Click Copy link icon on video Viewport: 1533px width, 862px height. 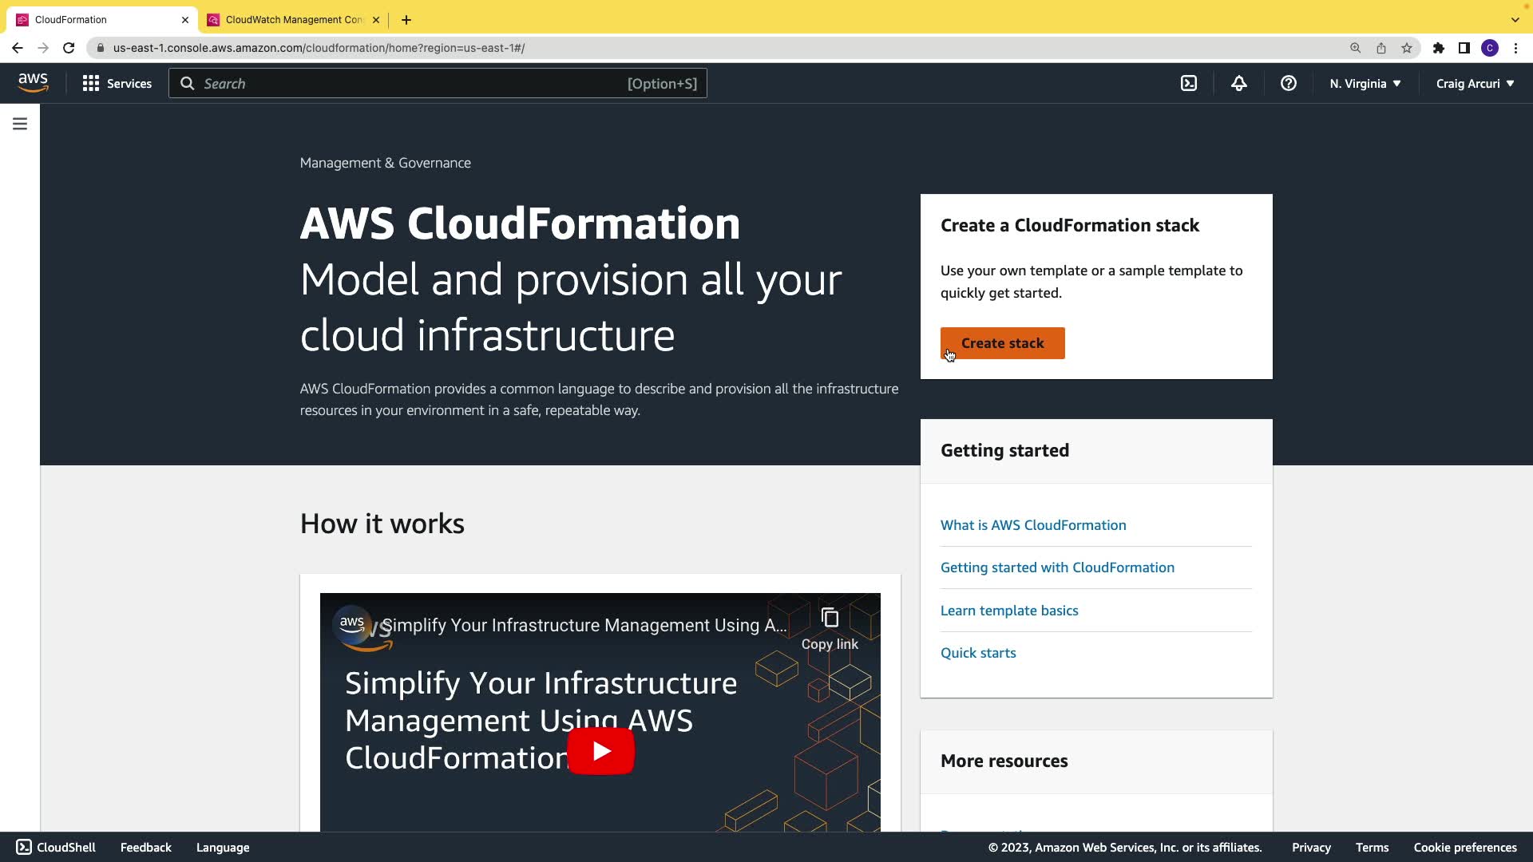pos(830,619)
